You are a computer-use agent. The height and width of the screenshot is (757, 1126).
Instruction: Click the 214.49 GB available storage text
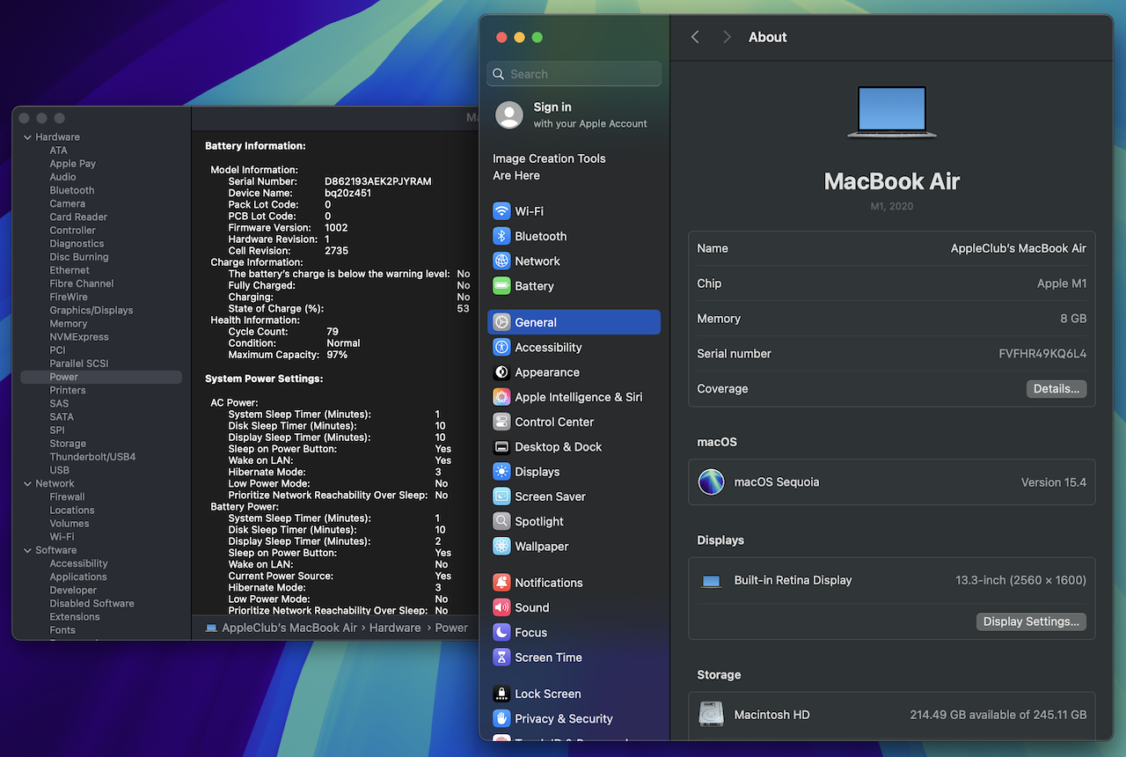tap(998, 715)
